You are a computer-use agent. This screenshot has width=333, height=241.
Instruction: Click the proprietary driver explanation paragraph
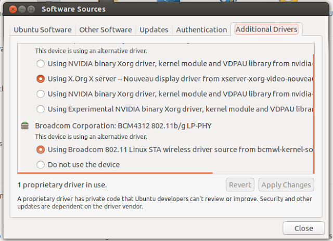[164, 203]
